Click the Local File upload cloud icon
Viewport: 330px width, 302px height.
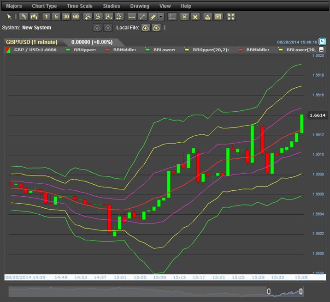[x=156, y=28]
